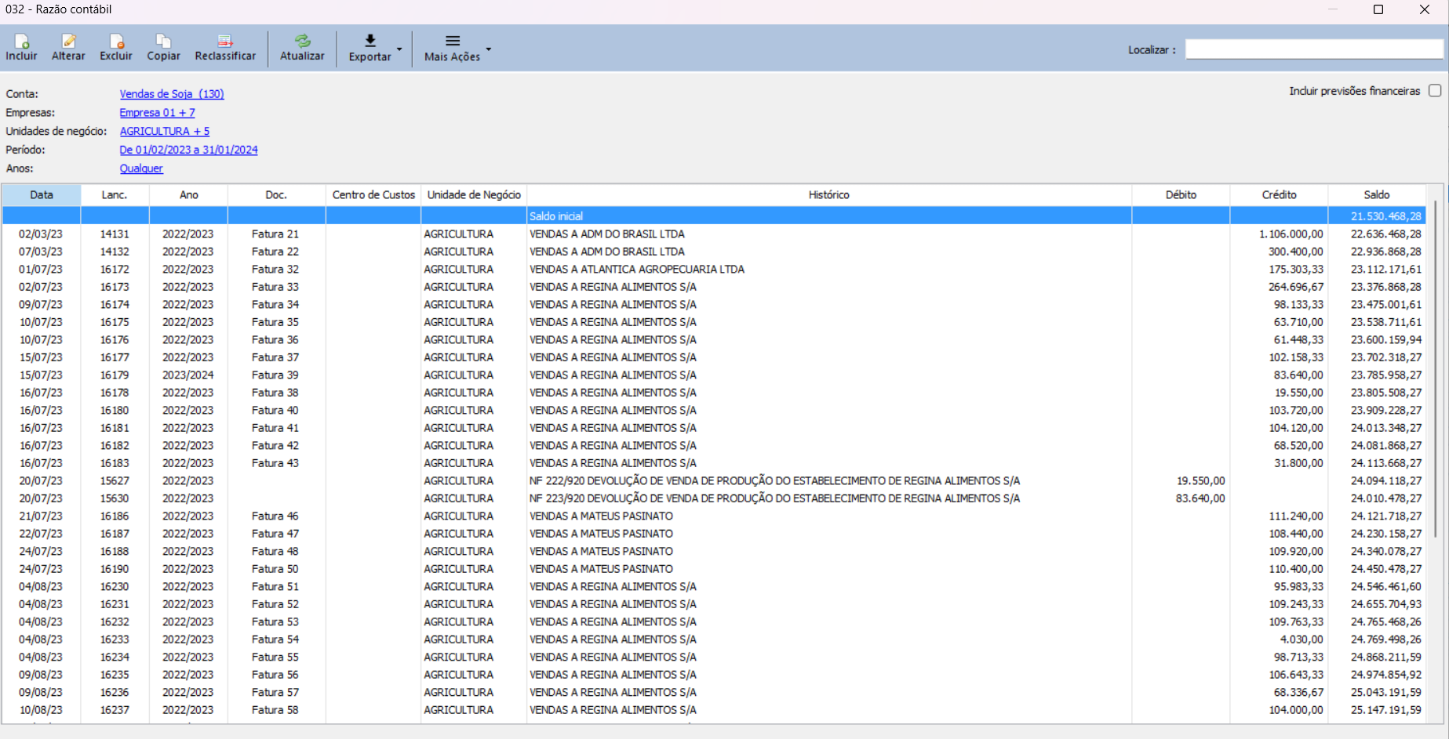This screenshot has width=1449, height=739.
Task: Sort by the Crédito column header
Action: point(1279,195)
